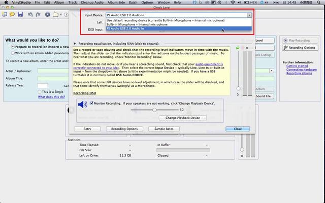Click the dialog recording level slider knob

coord(238,89)
